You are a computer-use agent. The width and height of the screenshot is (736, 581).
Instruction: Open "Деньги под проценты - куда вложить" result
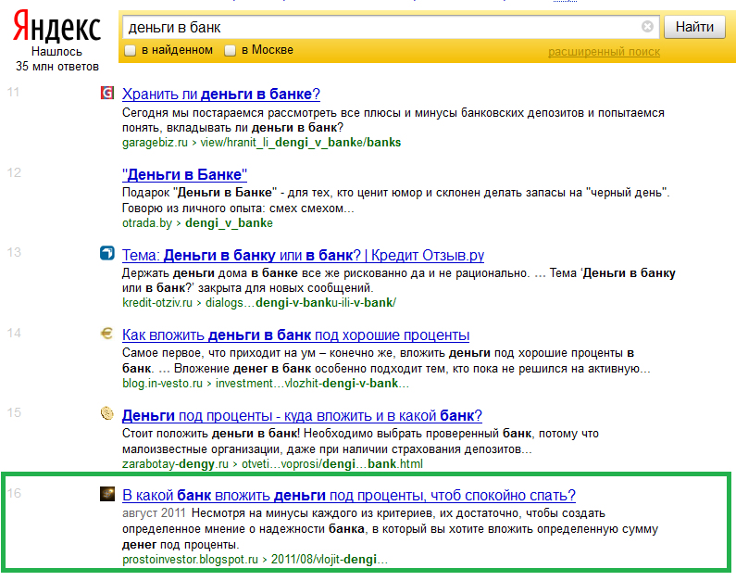[x=302, y=416]
